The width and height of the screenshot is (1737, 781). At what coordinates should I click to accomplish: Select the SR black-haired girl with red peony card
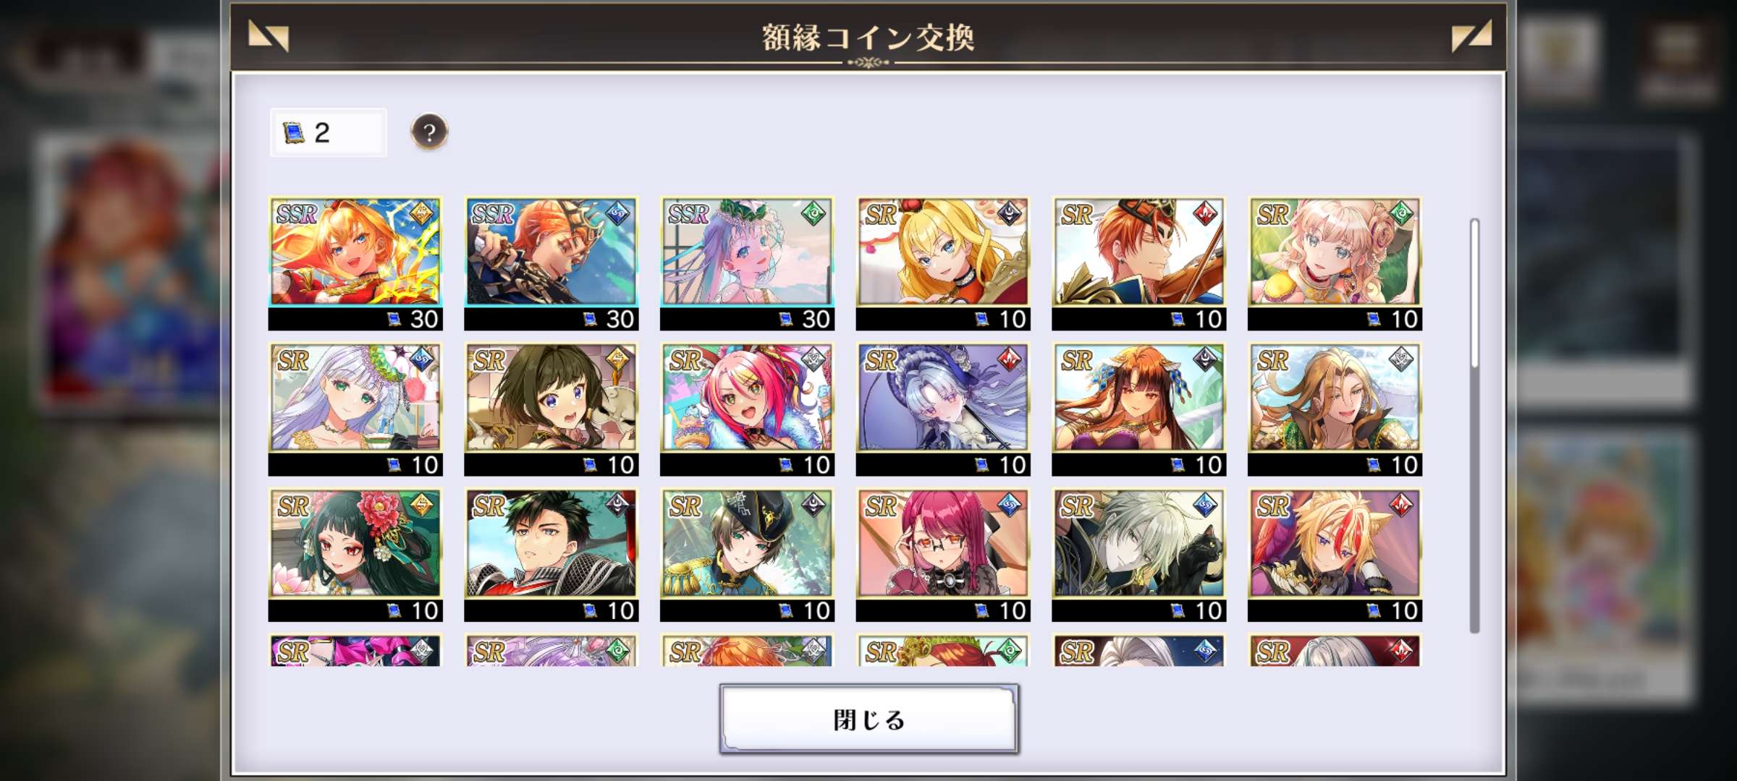tap(355, 555)
